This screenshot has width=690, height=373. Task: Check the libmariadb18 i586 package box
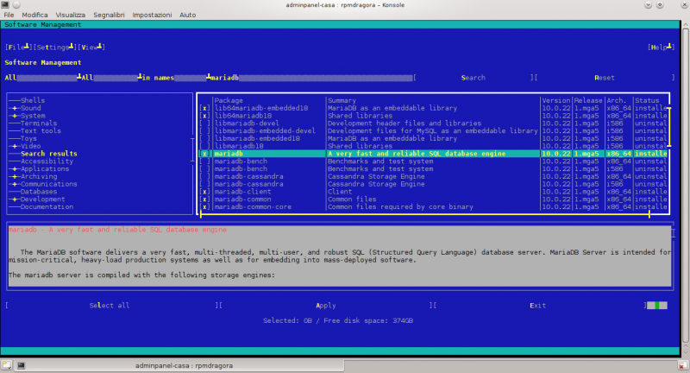pos(204,146)
